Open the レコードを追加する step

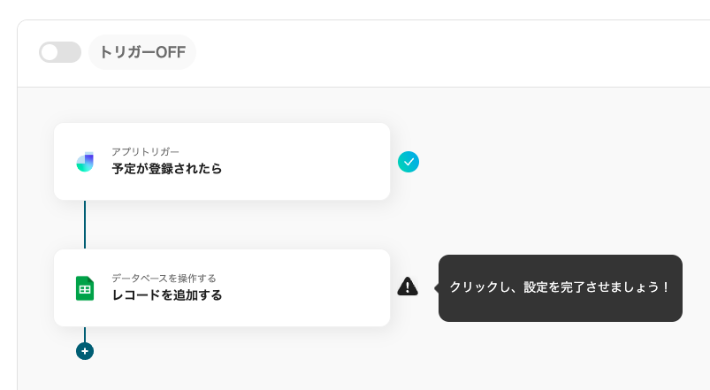[x=166, y=295]
